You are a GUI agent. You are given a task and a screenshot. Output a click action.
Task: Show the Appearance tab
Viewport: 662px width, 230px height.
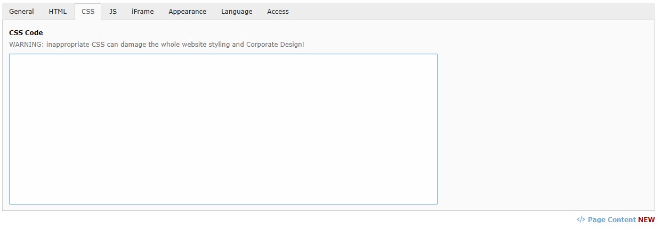(x=187, y=12)
